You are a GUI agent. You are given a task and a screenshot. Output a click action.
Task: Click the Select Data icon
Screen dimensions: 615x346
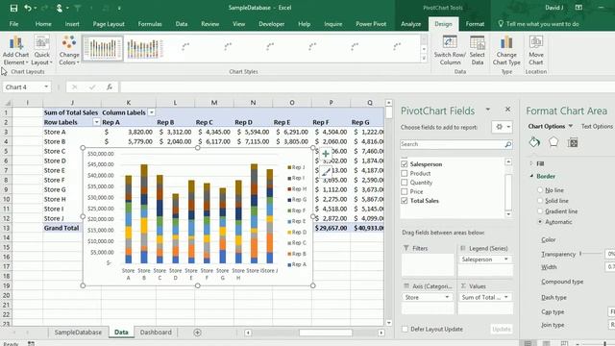pos(477,50)
